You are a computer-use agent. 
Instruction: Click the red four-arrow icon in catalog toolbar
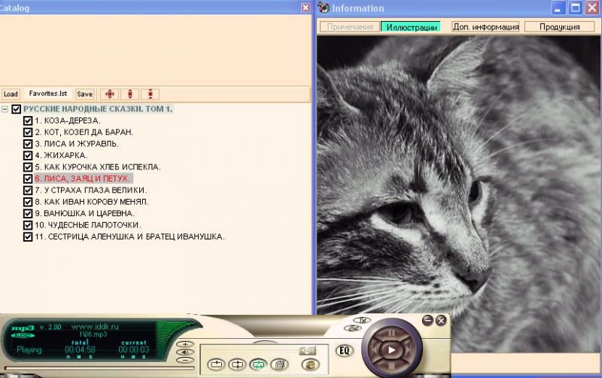click(110, 94)
